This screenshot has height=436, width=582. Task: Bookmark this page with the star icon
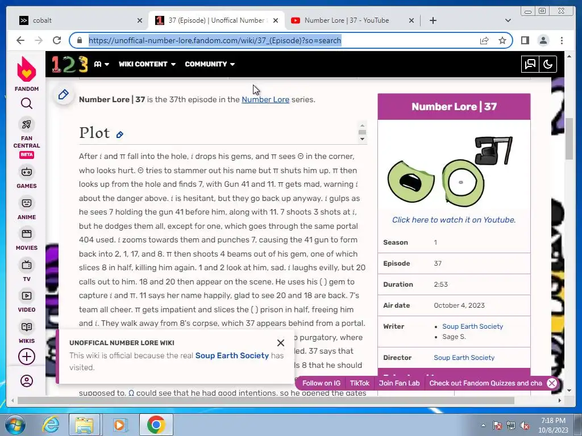pos(502,40)
